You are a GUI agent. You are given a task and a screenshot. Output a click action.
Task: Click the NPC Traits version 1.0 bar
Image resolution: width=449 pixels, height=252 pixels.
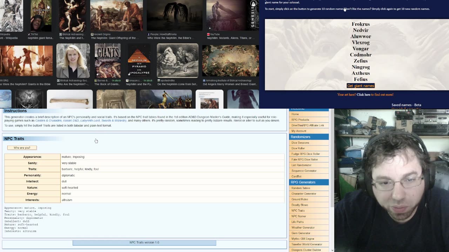[x=144, y=243]
